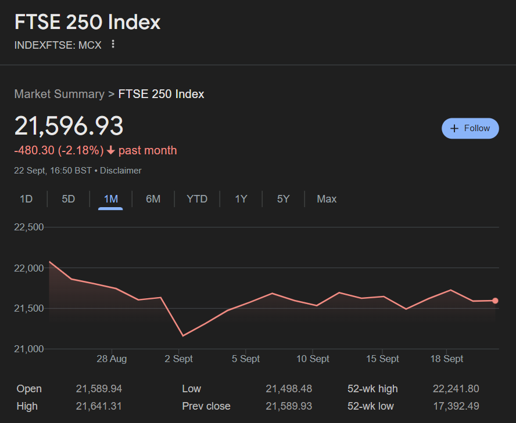Click the FTSE 250 Index page heading
The height and width of the screenshot is (423, 516).
[87, 22]
